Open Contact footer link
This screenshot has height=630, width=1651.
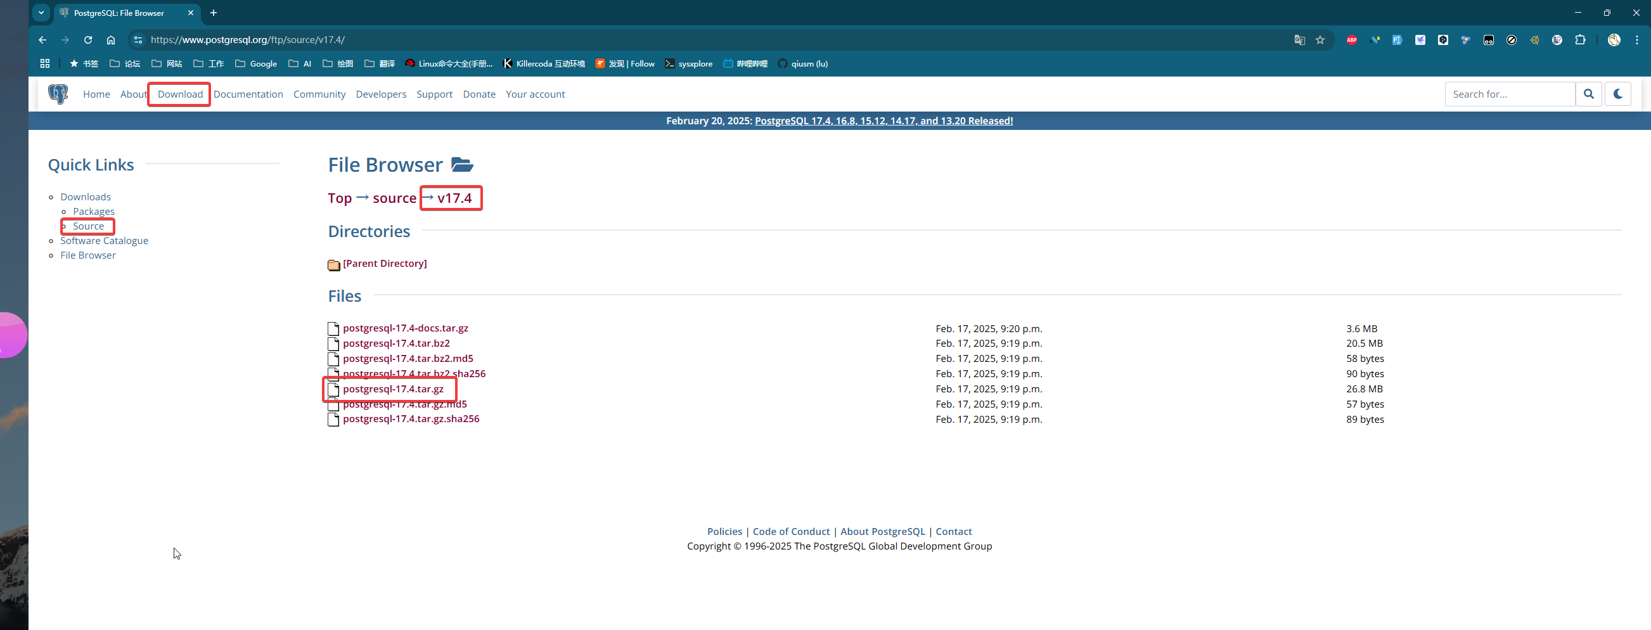pos(954,531)
